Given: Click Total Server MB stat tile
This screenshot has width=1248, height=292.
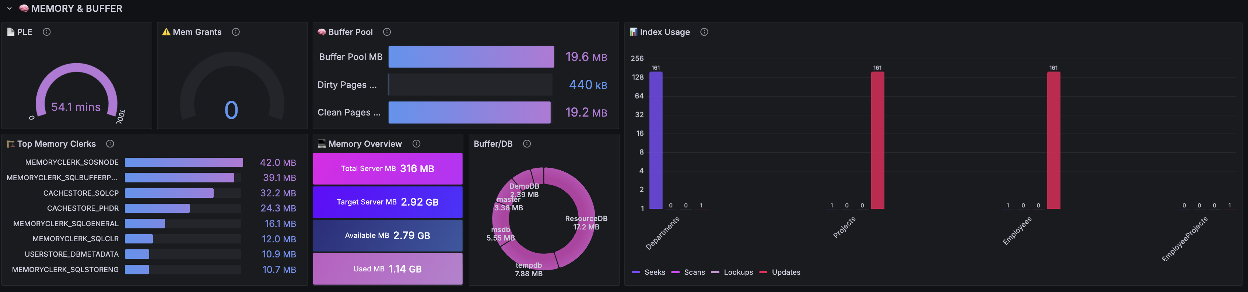Looking at the screenshot, I should click(x=388, y=169).
